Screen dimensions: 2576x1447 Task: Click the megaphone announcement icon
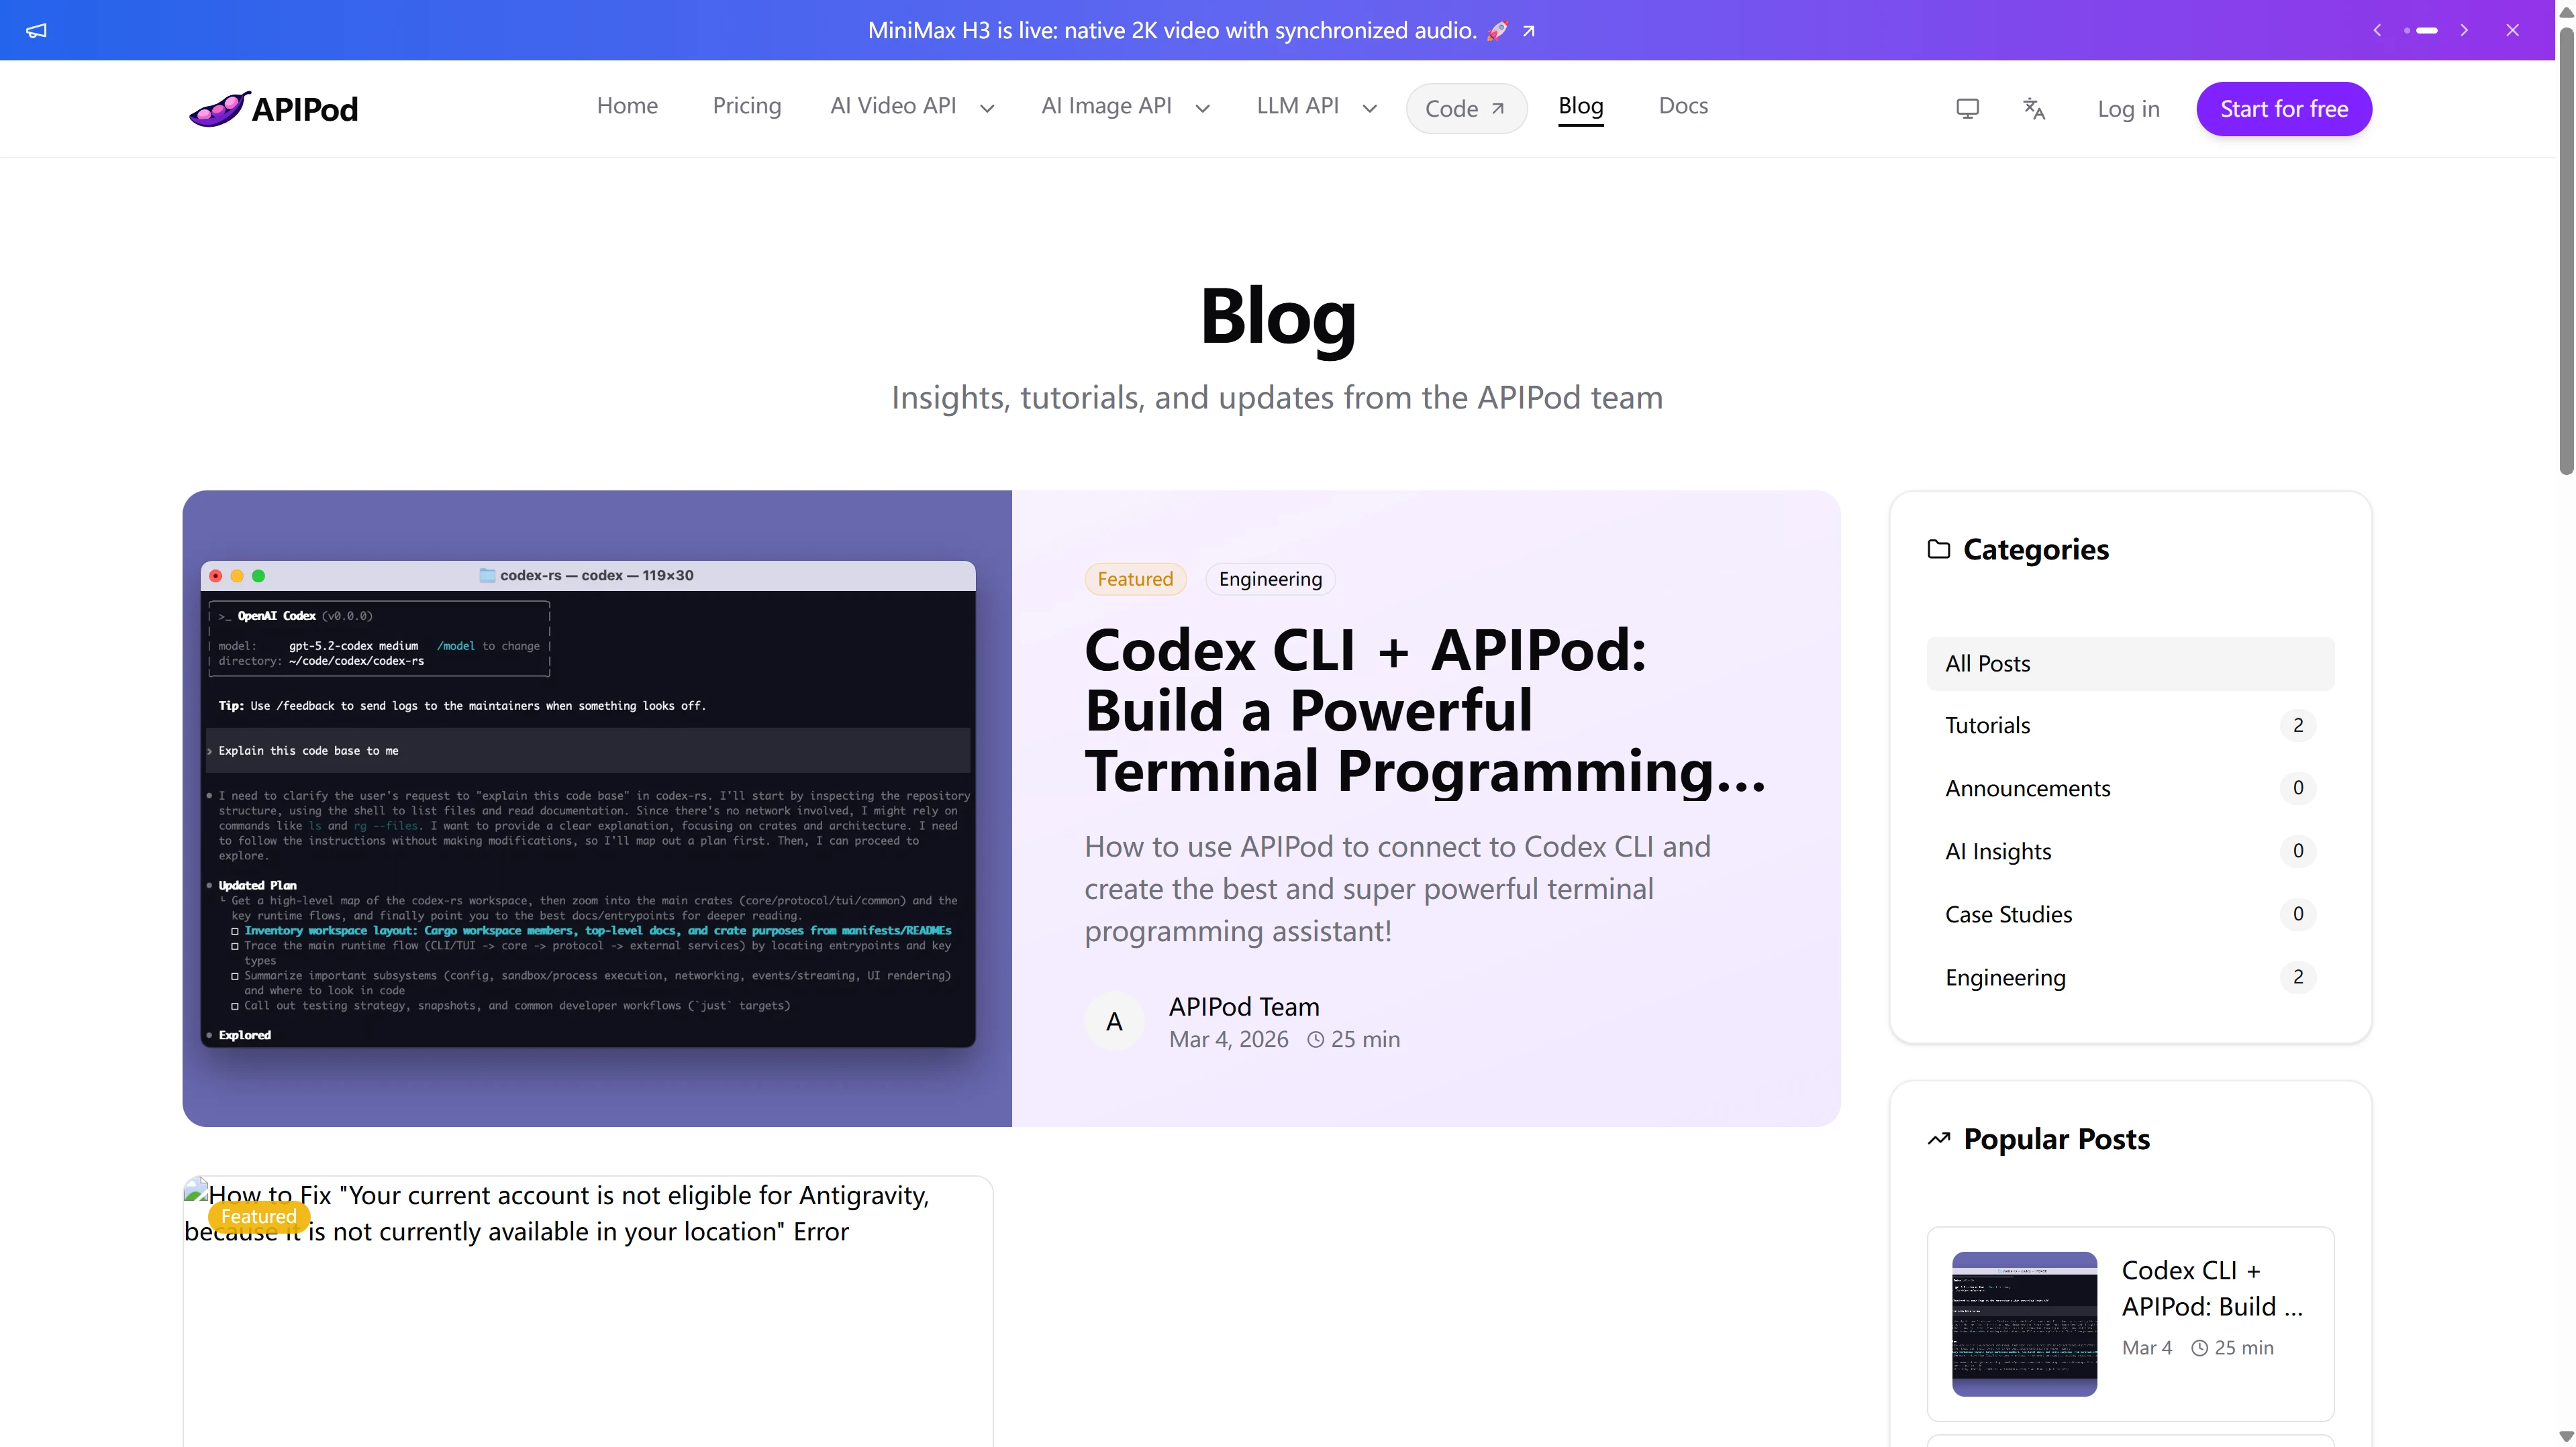coord(36,30)
